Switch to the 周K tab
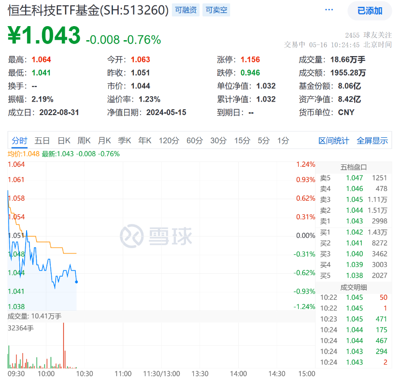Image resolution: width=402 pixels, height=383 pixels. [x=83, y=140]
